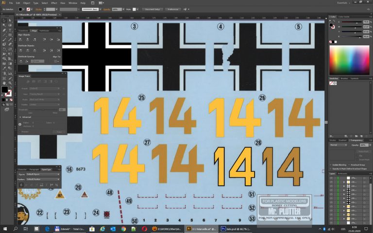Choose the Lasso tool

[x=10, y=25]
